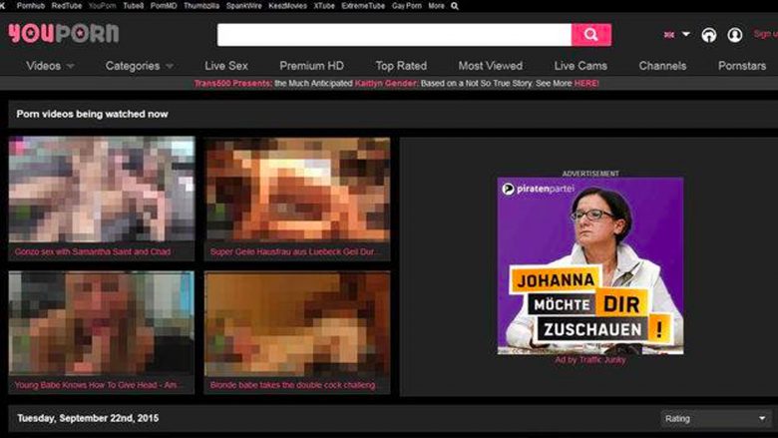Open thumbnail above the 'Young Babe Knows' title
The width and height of the screenshot is (778, 438).
(x=101, y=323)
